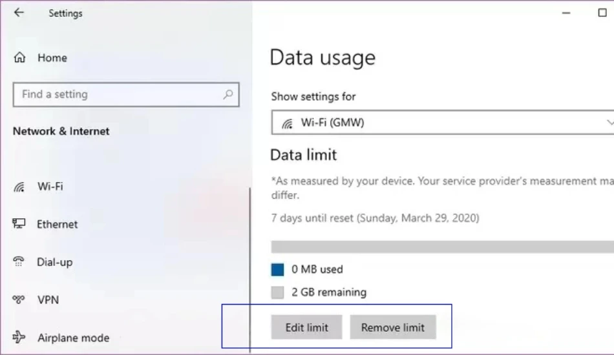The height and width of the screenshot is (355, 614).
Task: Click the VPN icon in sidebar
Action: pyautogui.click(x=18, y=300)
